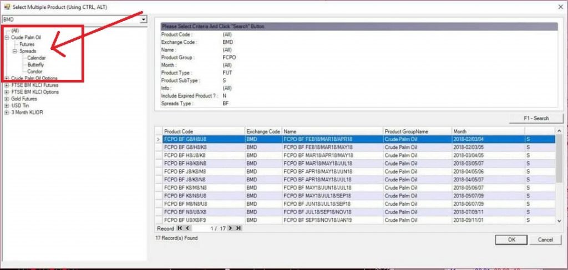Select Futures under Crude Palm Oil
This screenshot has width=568, height=270.
pyautogui.click(x=27, y=44)
